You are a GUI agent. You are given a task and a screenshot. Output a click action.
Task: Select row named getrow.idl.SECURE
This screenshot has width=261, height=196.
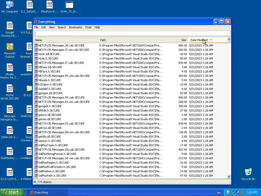[x=130, y=128]
